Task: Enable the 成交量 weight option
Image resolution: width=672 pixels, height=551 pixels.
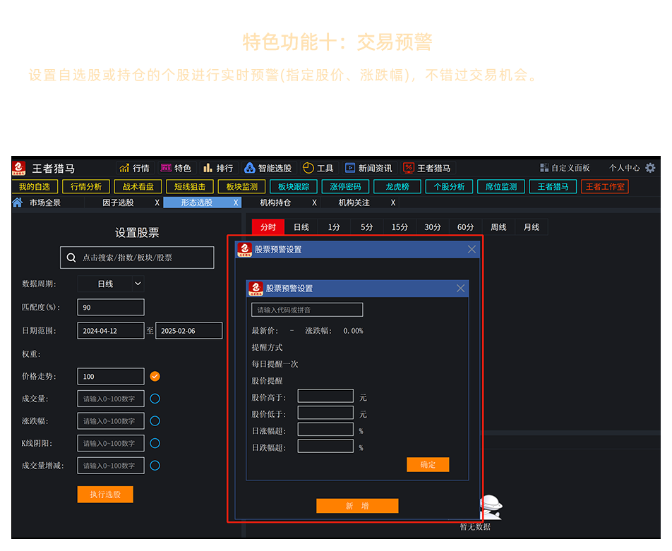Action: (x=155, y=399)
